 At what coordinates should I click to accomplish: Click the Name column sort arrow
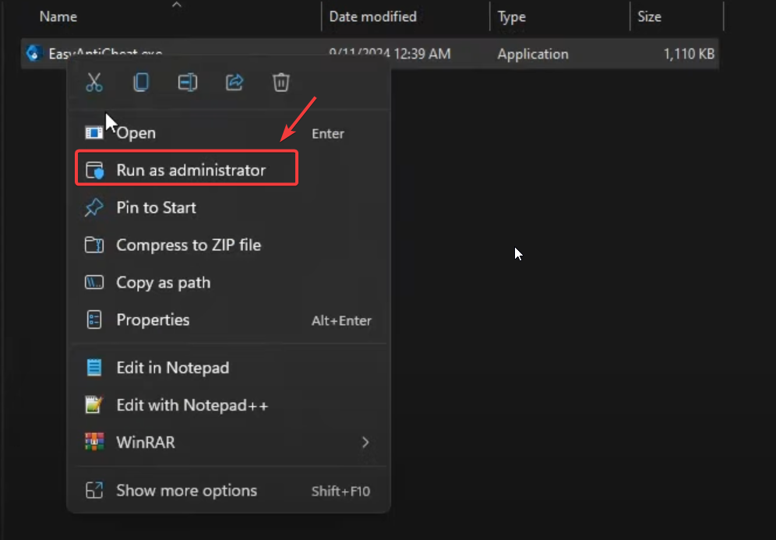[177, 5]
